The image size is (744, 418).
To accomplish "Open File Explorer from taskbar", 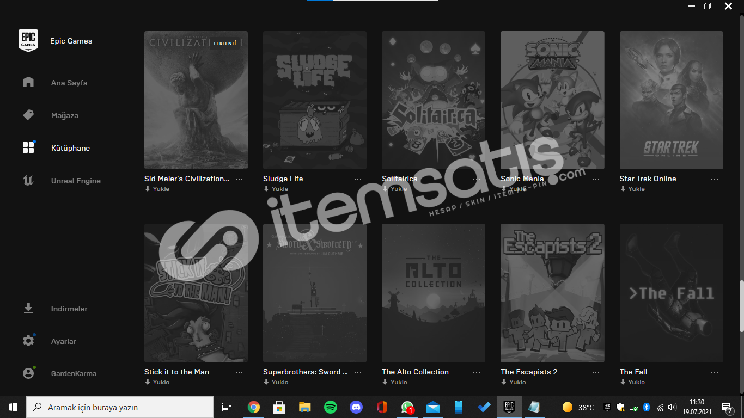I will [x=304, y=407].
